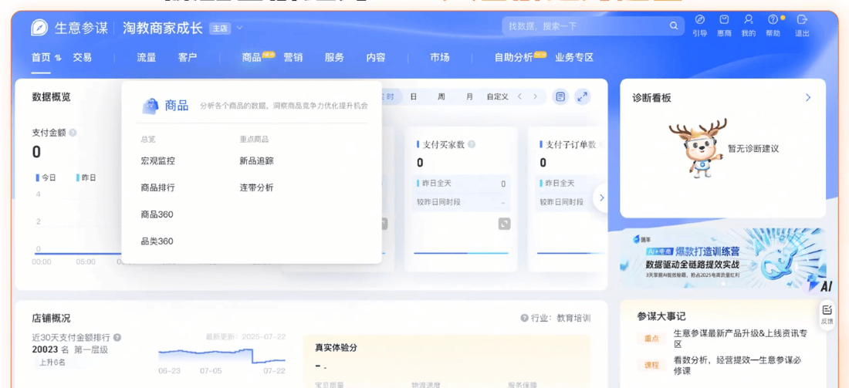Open the 服务 menu
Viewport: 849px width, 388px height.
[334, 58]
